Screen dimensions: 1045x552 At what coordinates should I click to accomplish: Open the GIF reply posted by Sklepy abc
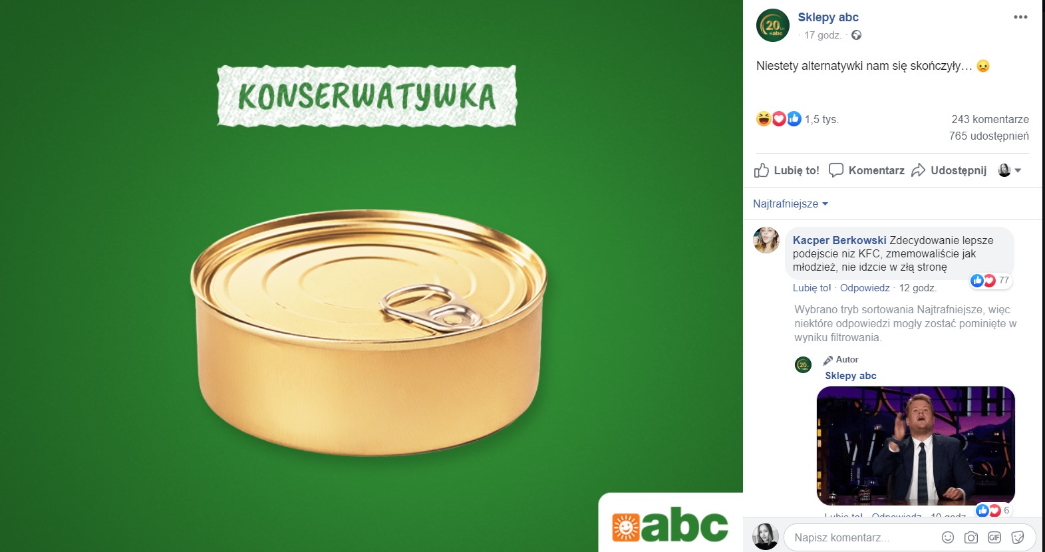click(x=916, y=446)
